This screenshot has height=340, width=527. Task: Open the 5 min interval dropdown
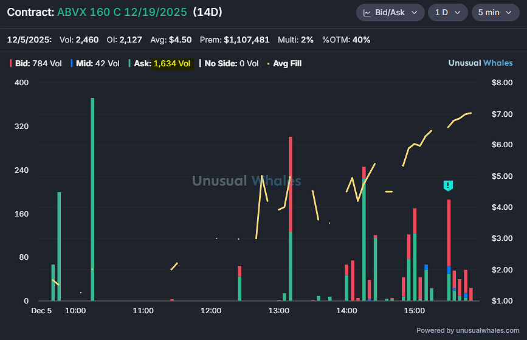coord(495,12)
